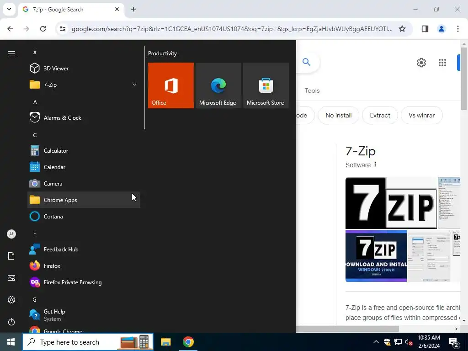View site information icon in address bar
The image size is (468, 351).
(62, 29)
